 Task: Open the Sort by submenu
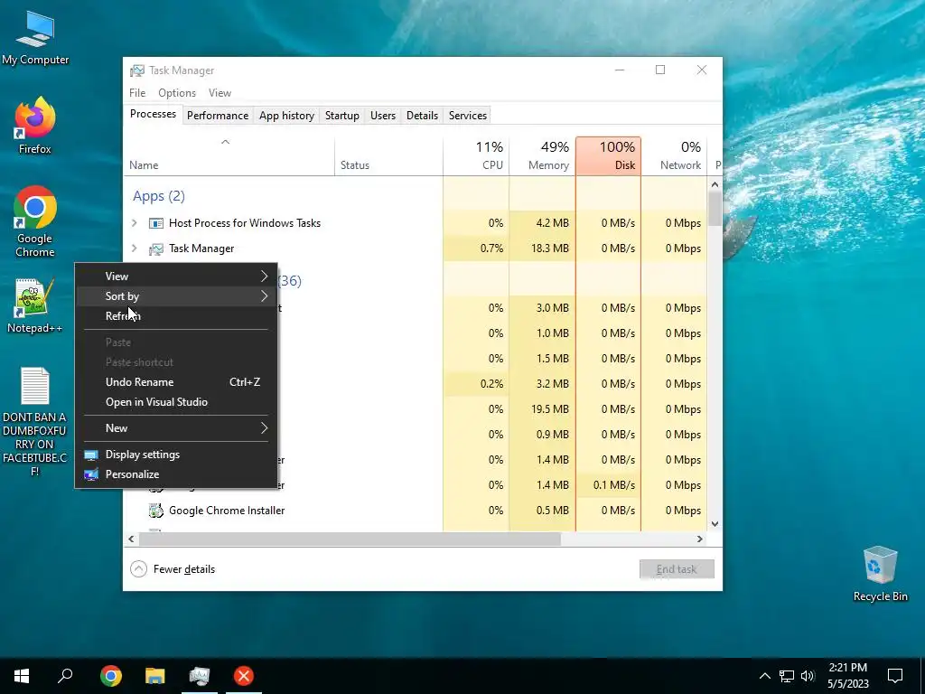tap(176, 296)
